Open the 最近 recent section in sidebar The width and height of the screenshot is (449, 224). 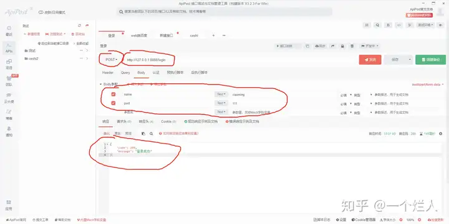pyautogui.click(x=9, y=31)
